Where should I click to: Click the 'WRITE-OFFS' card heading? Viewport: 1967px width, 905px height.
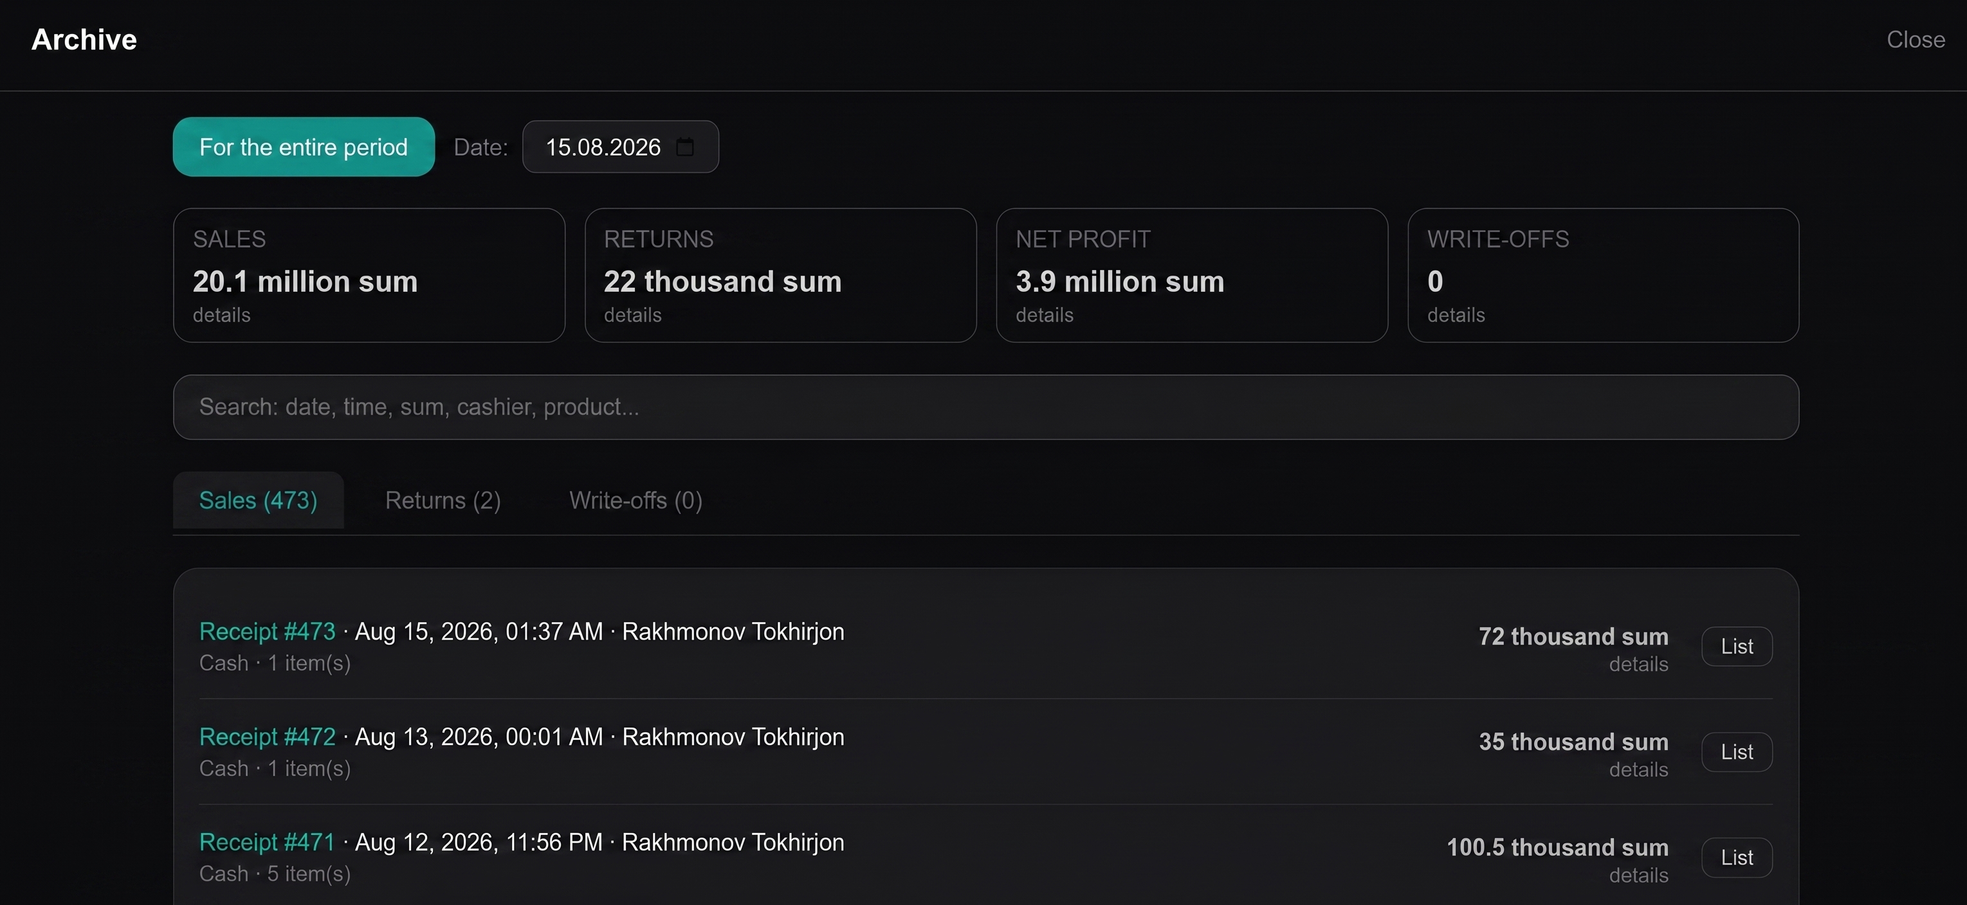(x=1498, y=240)
